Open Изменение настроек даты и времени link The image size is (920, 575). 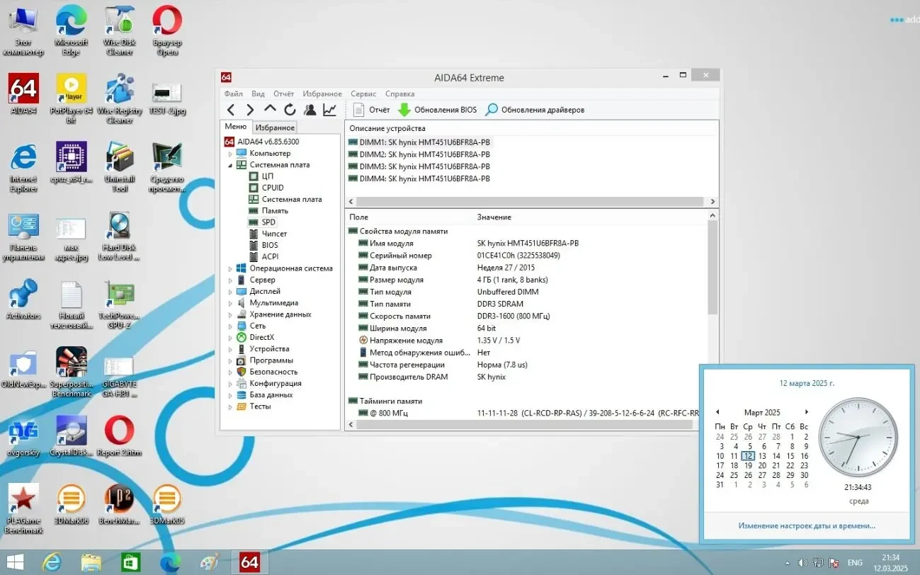pyautogui.click(x=805, y=525)
